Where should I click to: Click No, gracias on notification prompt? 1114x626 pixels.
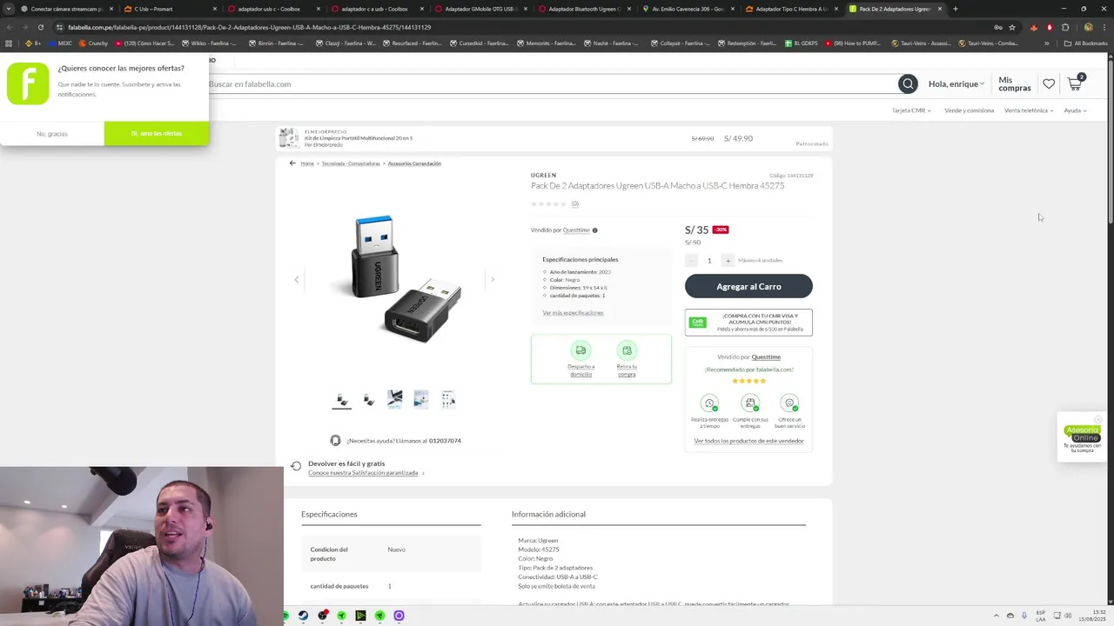coord(52,134)
